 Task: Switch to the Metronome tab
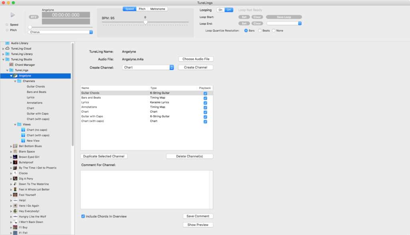tap(158, 9)
